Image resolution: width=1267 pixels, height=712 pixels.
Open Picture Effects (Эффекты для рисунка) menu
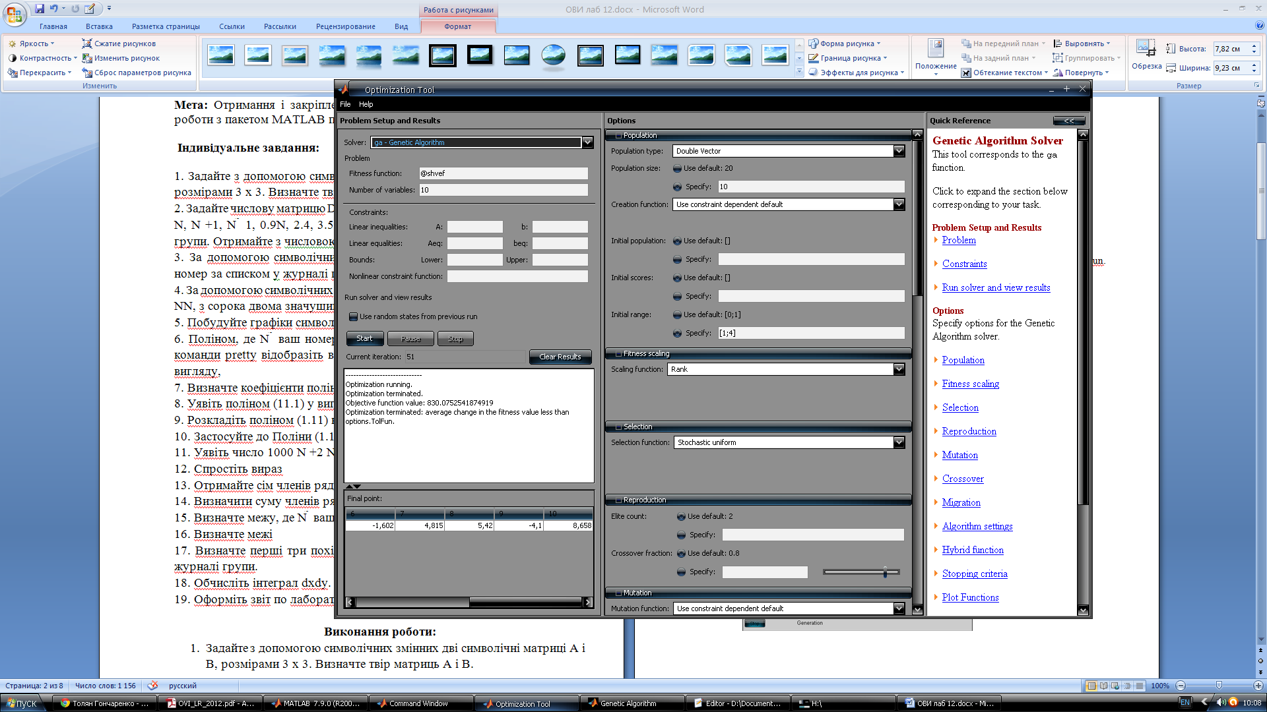(x=857, y=73)
